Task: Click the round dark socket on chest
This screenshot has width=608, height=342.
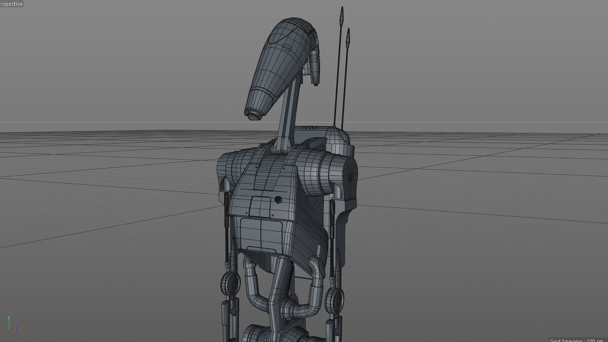Action: pyautogui.click(x=278, y=200)
